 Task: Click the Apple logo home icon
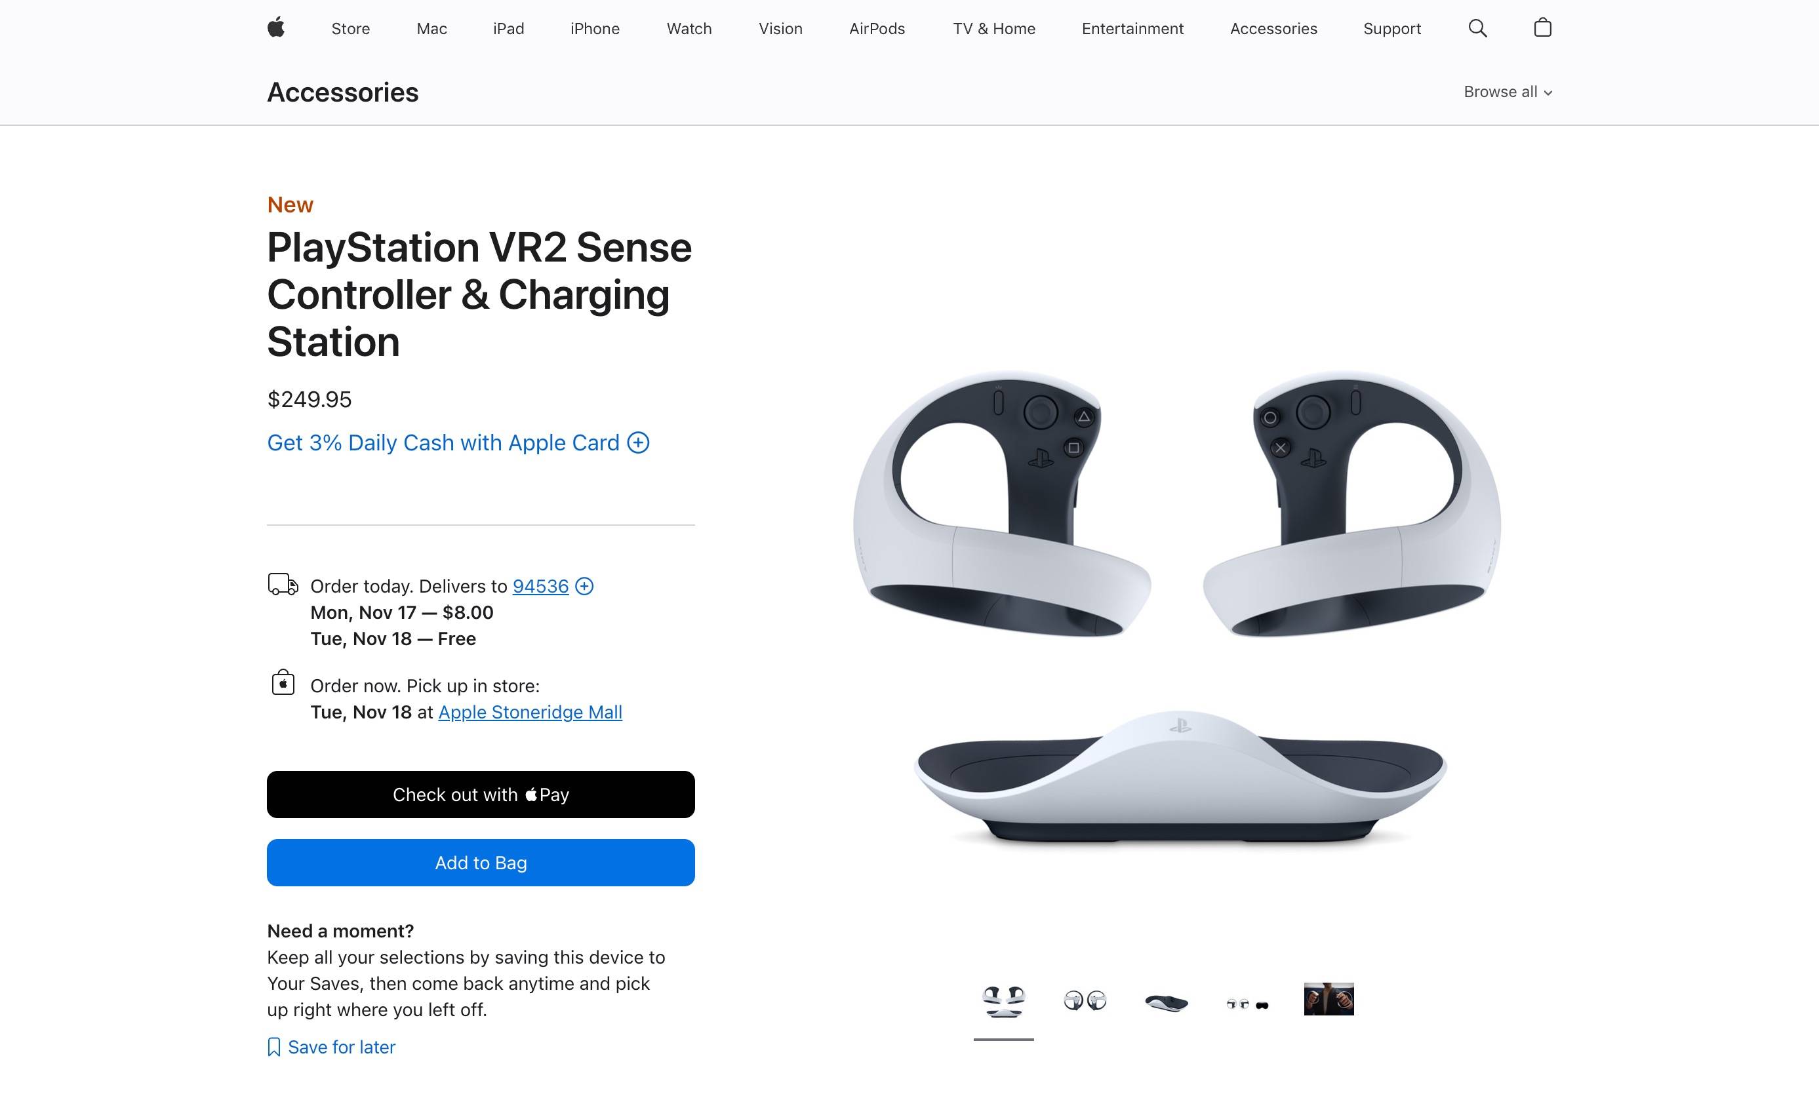[x=276, y=28]
